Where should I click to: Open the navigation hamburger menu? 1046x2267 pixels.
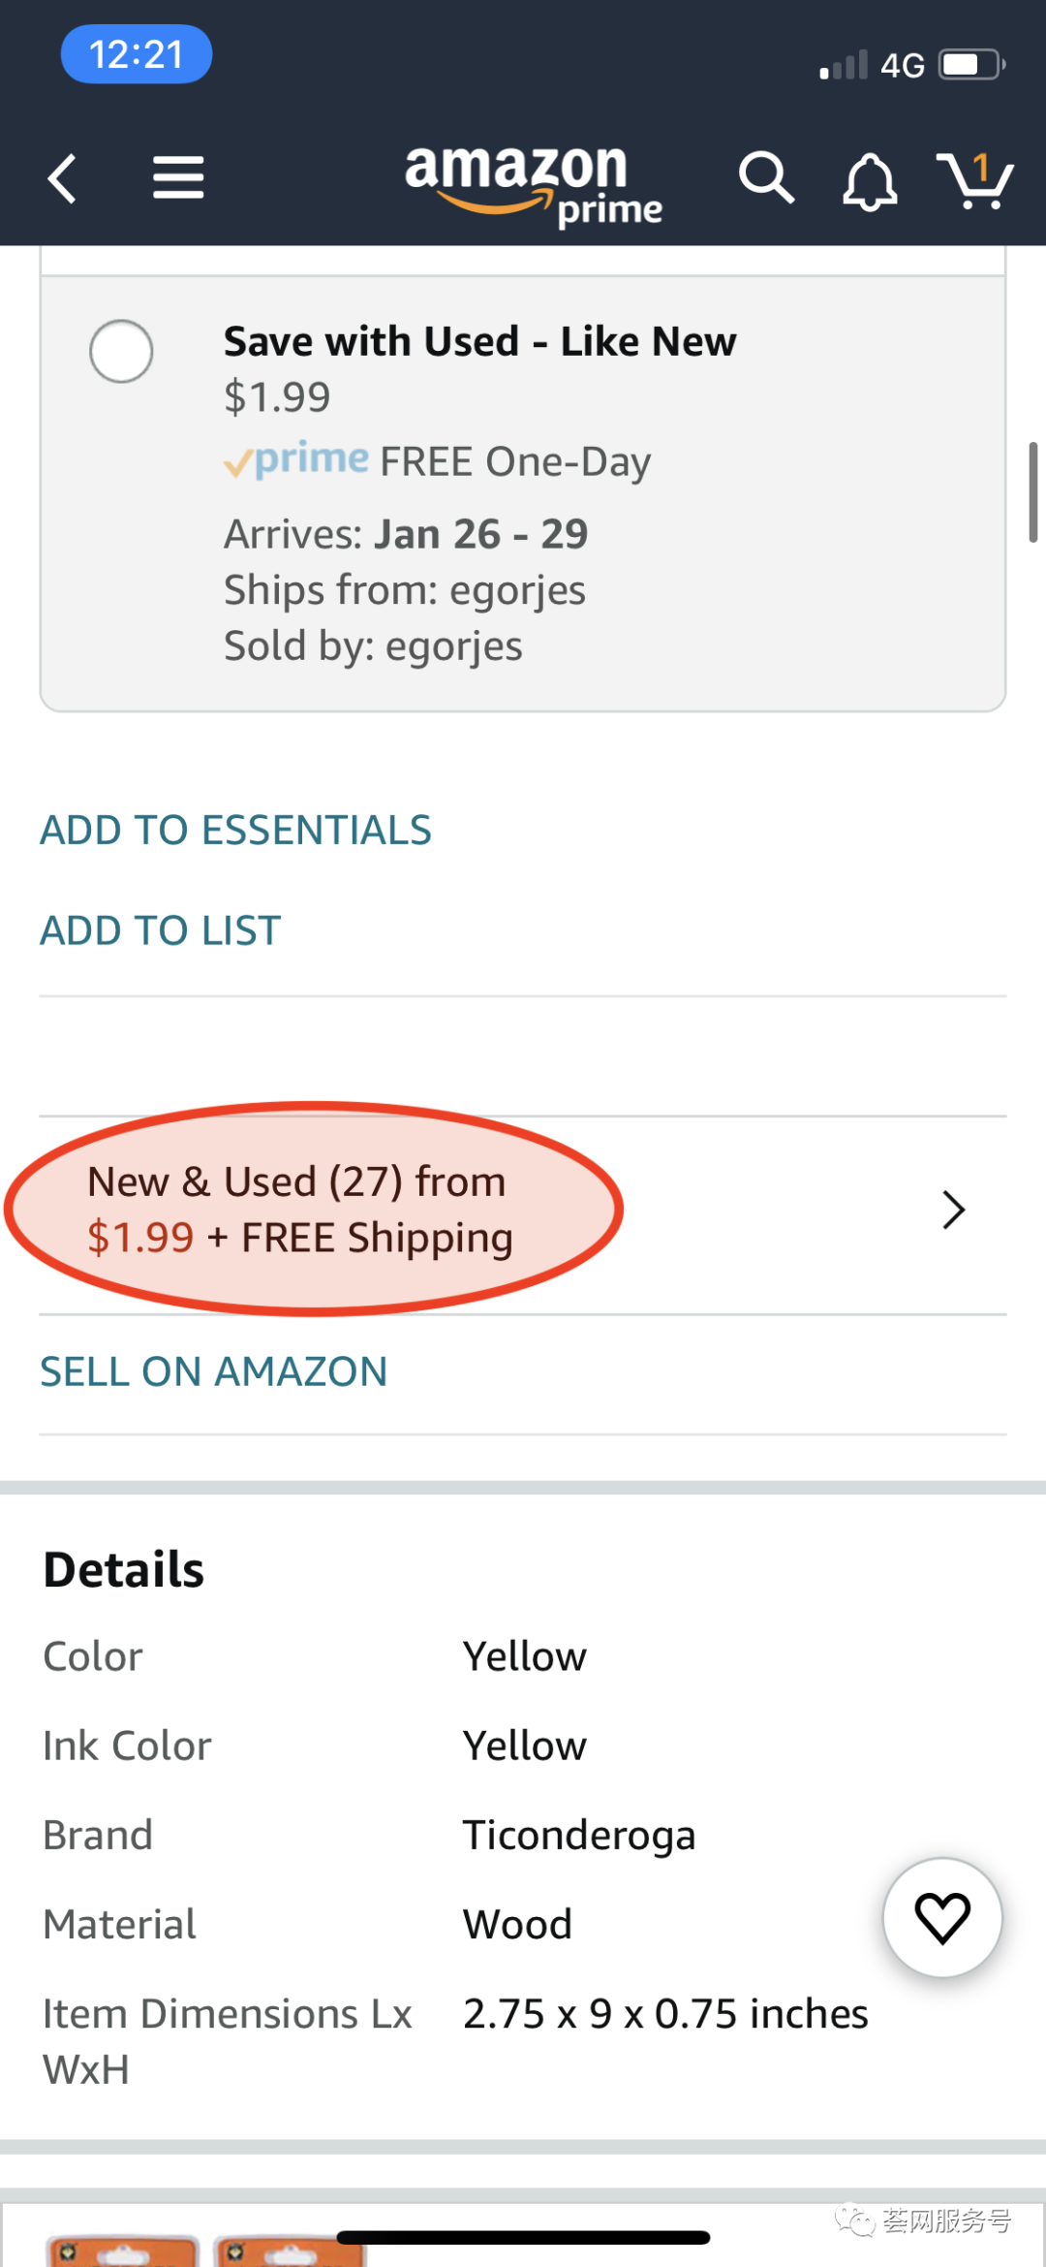(x=177, y=178)
